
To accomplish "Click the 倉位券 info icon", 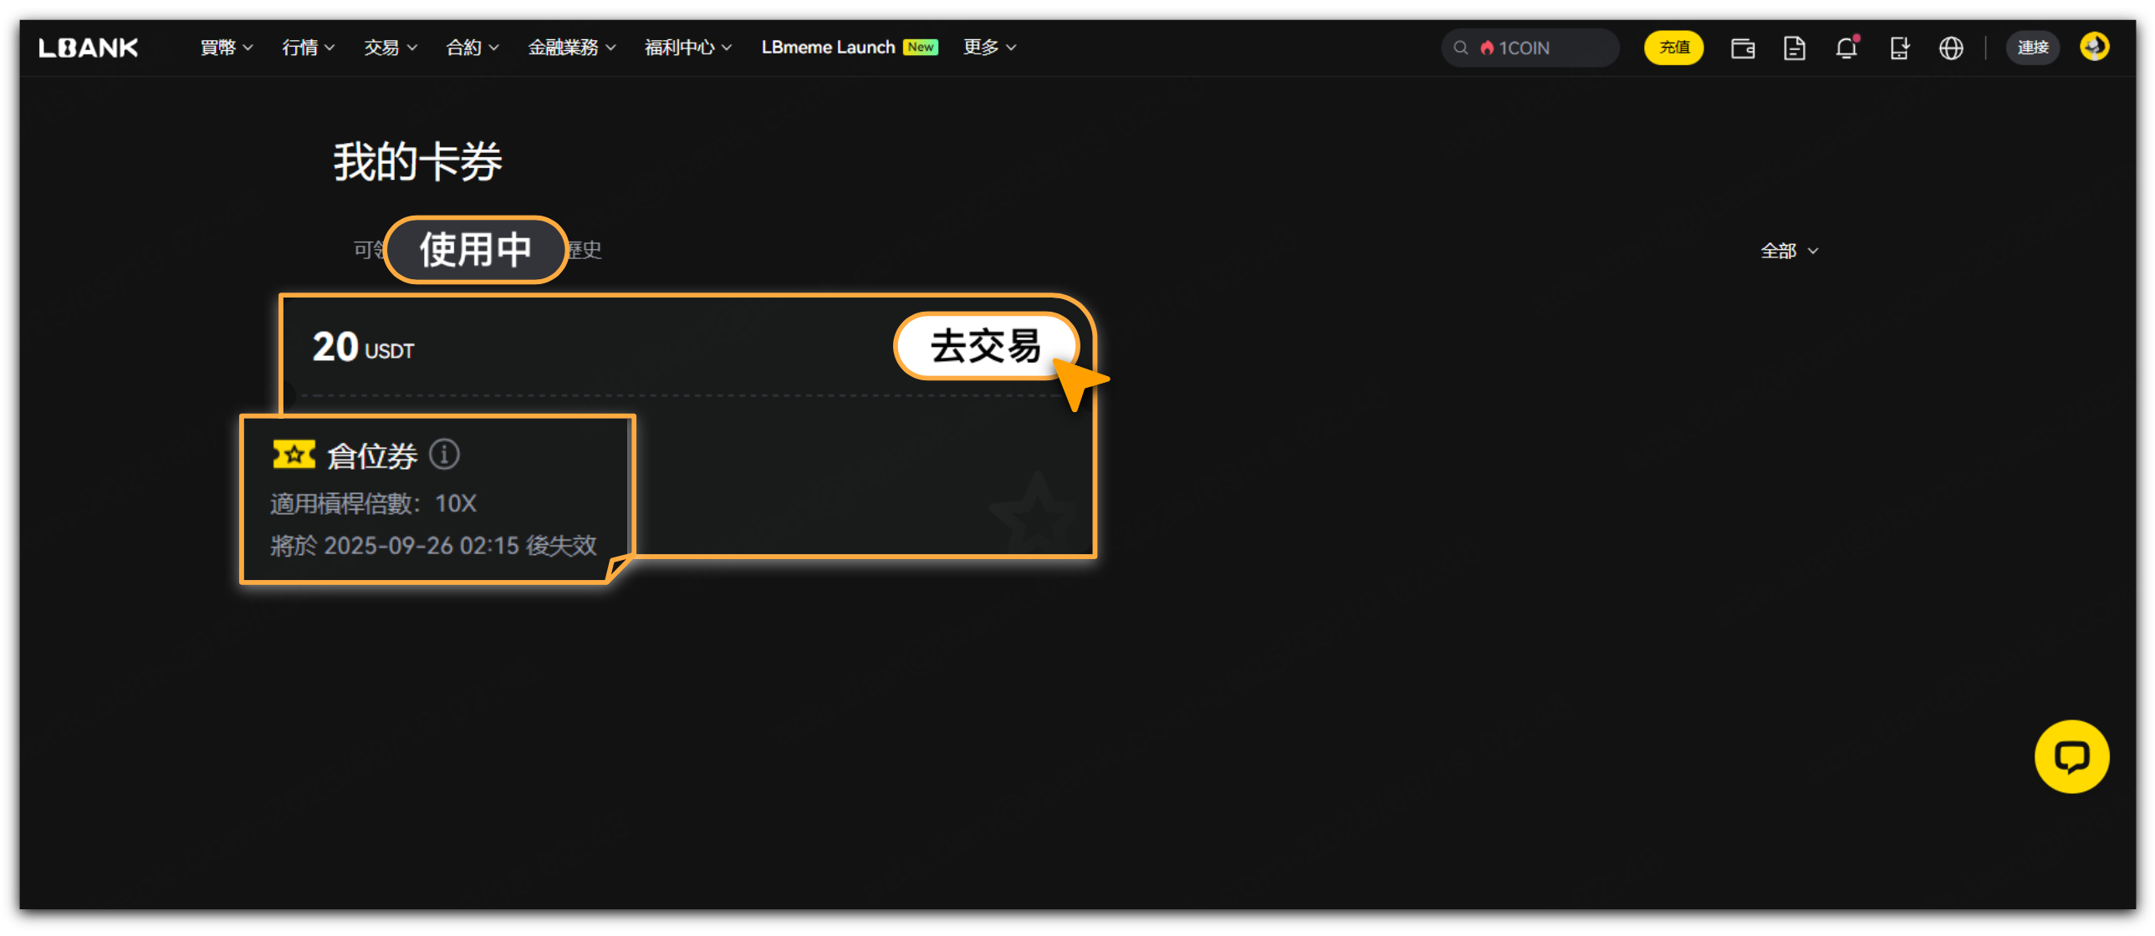I will click(444, 455).
